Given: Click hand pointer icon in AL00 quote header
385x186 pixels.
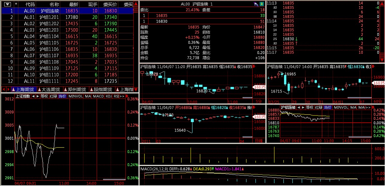Looking at the screenshot, I should click(x=256, y=4).
